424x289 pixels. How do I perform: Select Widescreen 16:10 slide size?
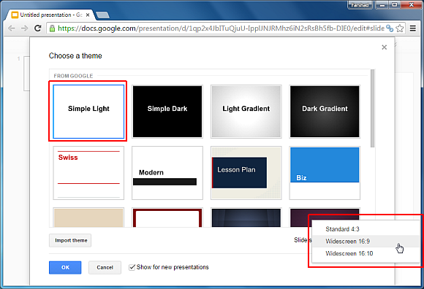tap(366, 253)
